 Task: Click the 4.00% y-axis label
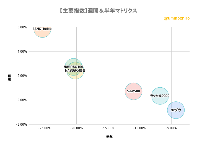(x=22, y=52)
